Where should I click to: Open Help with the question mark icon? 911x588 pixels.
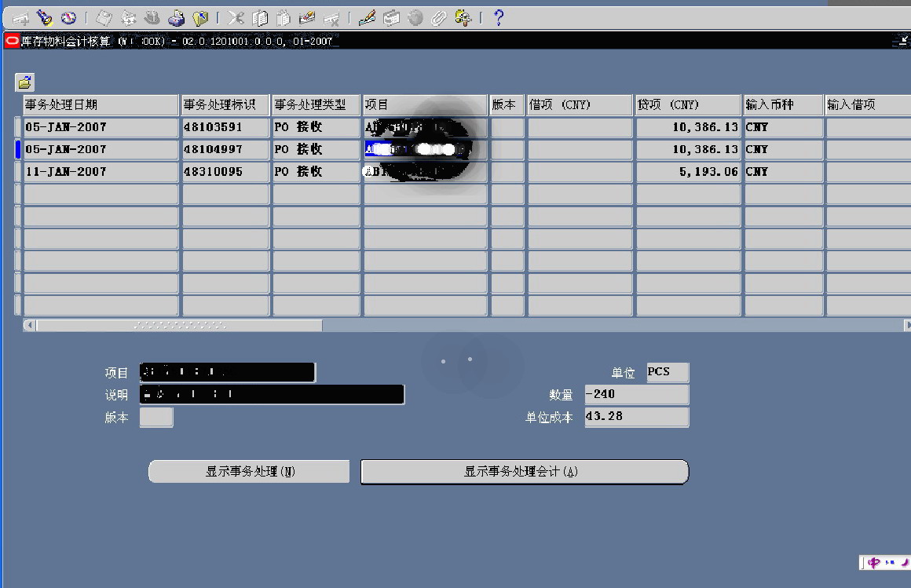499,18
